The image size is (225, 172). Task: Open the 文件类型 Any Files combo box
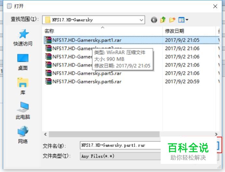coord(120,156)
